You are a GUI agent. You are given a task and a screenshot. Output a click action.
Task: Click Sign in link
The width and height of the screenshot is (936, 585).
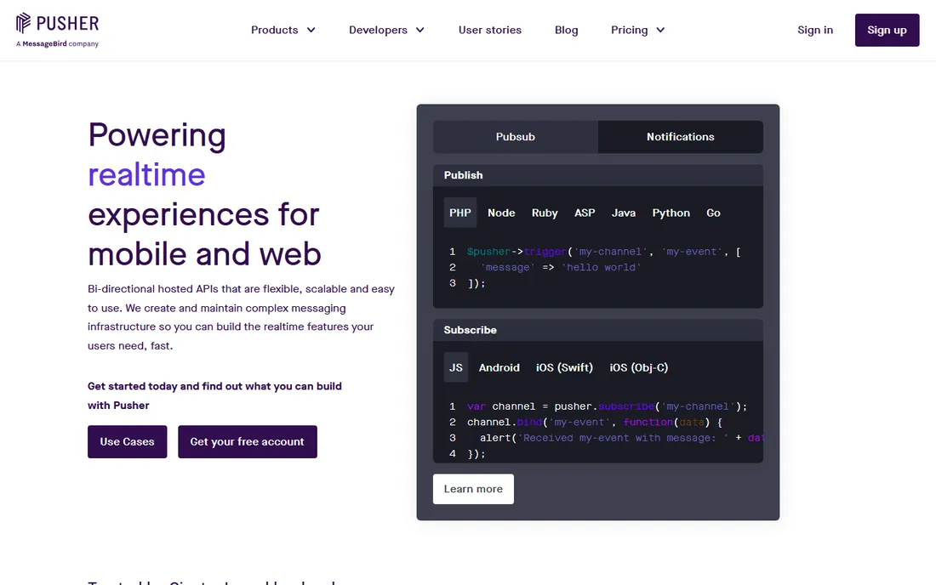(815, 30)
